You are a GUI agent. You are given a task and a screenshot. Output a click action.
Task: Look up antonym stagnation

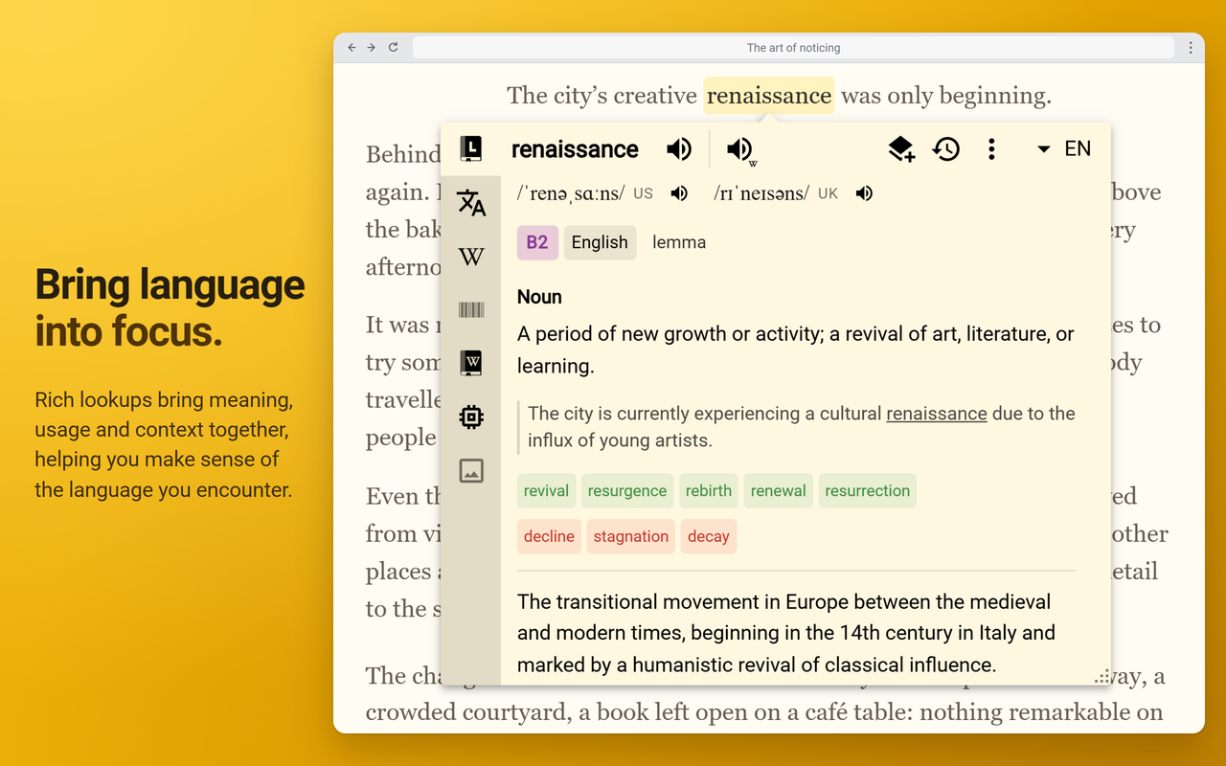point(631,536)
